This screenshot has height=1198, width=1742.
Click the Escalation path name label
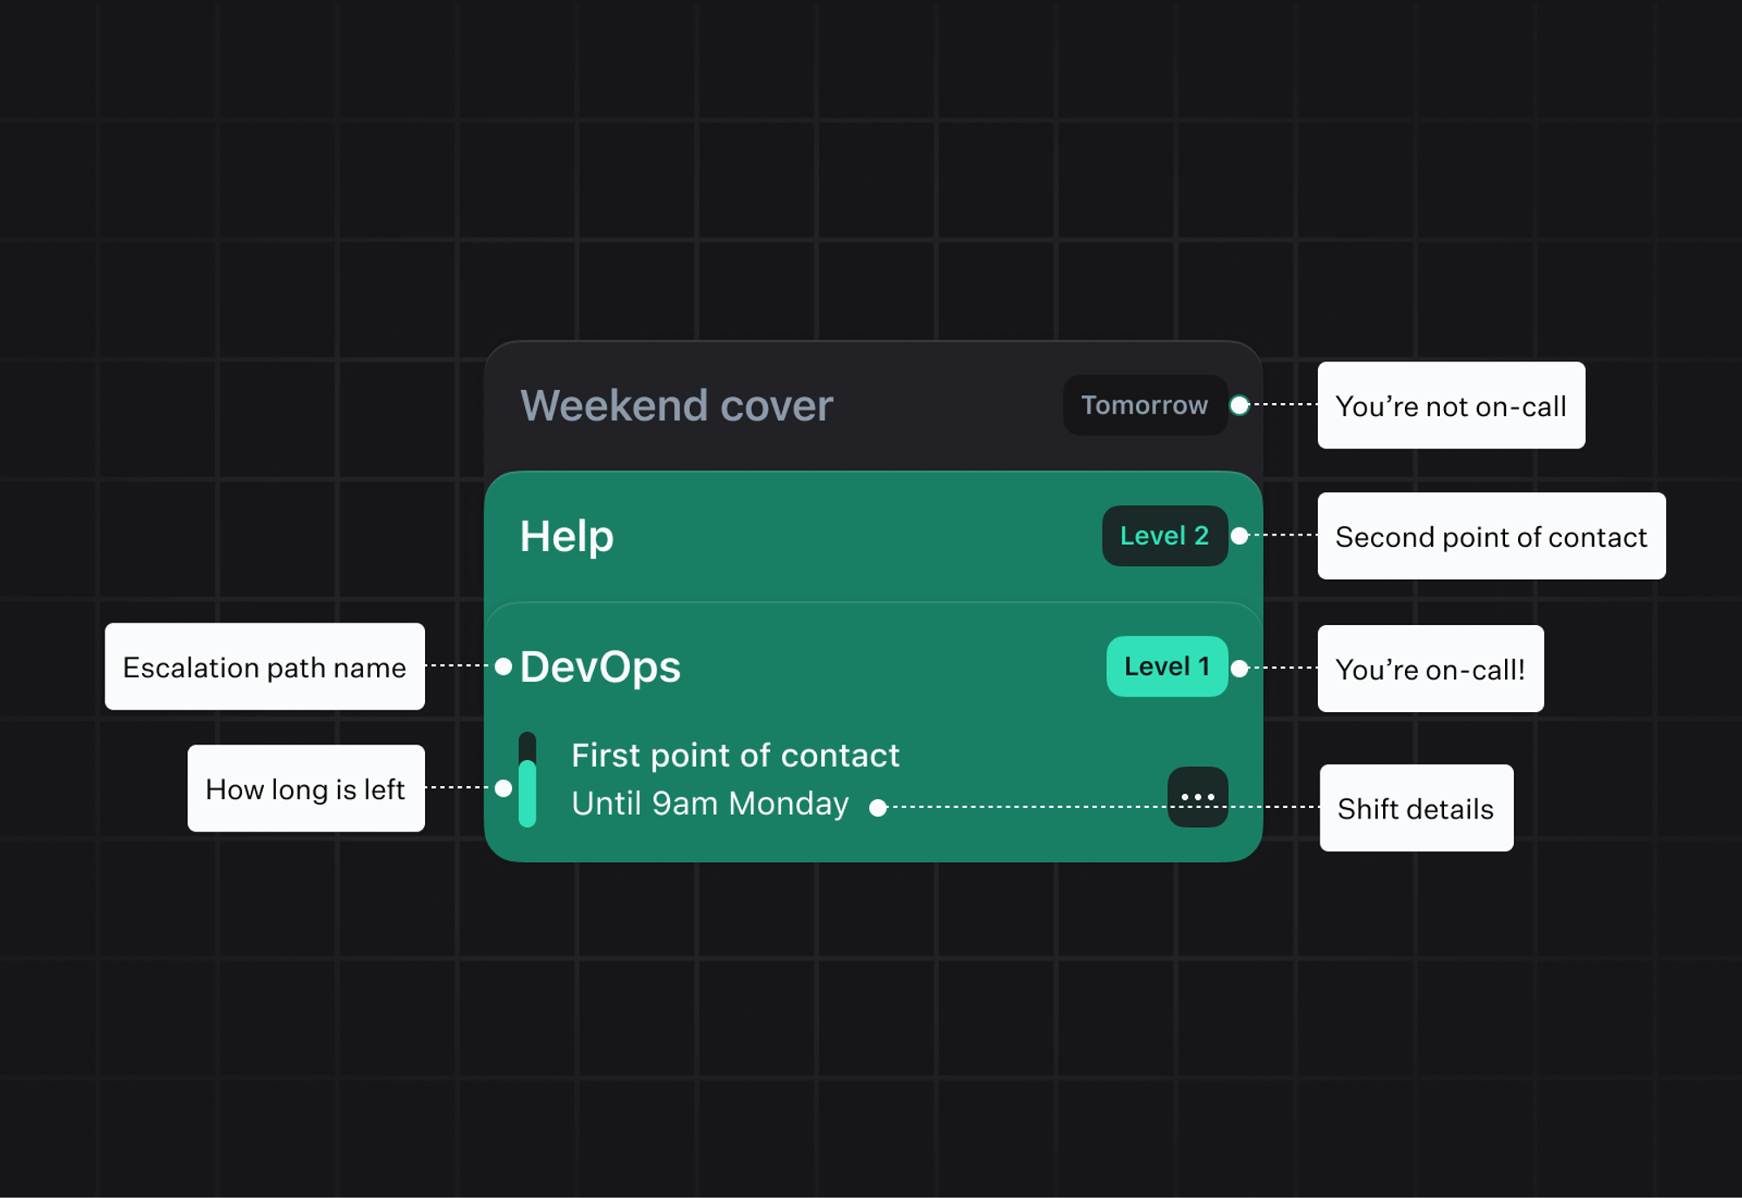tap(265, 667)
